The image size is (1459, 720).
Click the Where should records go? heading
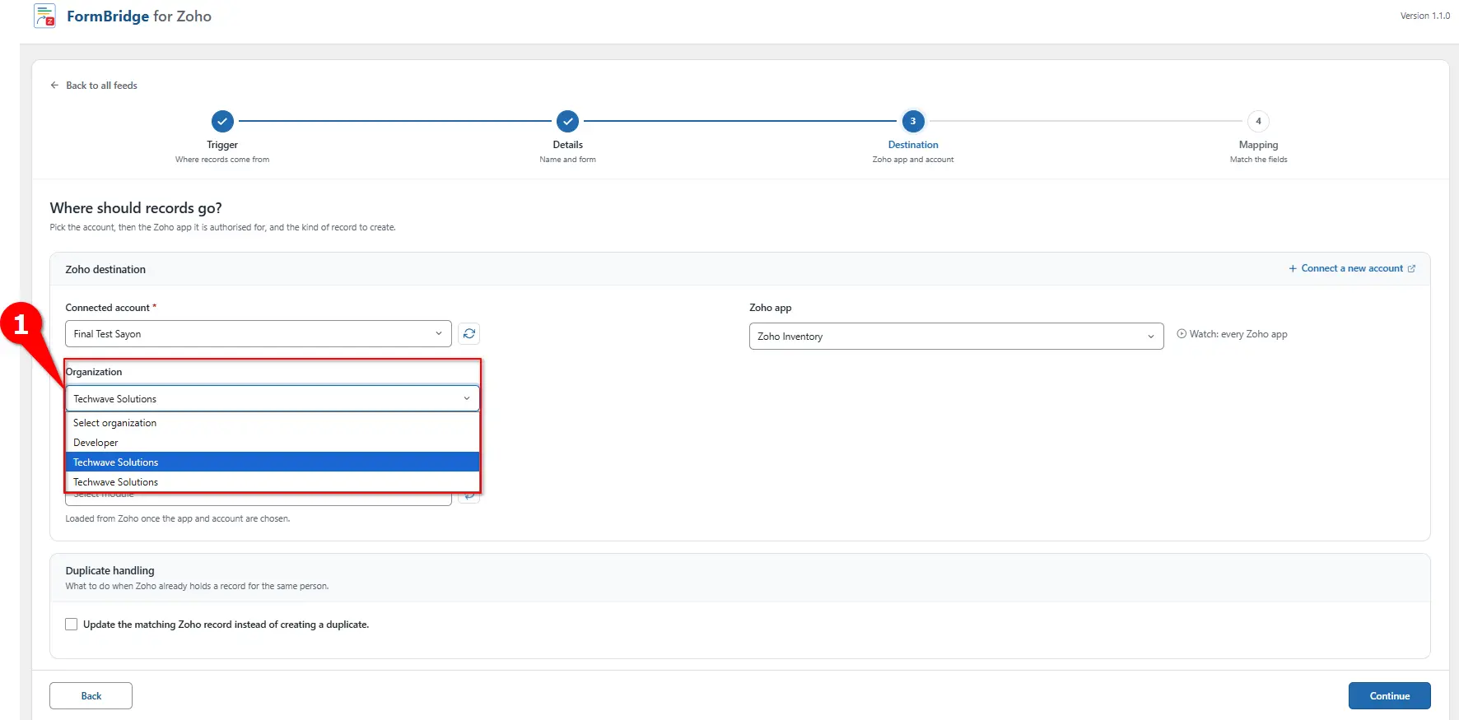(x=136, y=208)
